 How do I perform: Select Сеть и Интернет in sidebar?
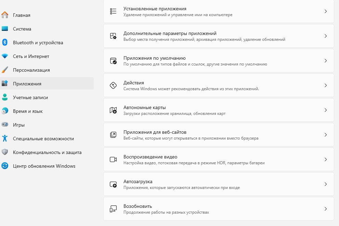[x=31, y=56]
